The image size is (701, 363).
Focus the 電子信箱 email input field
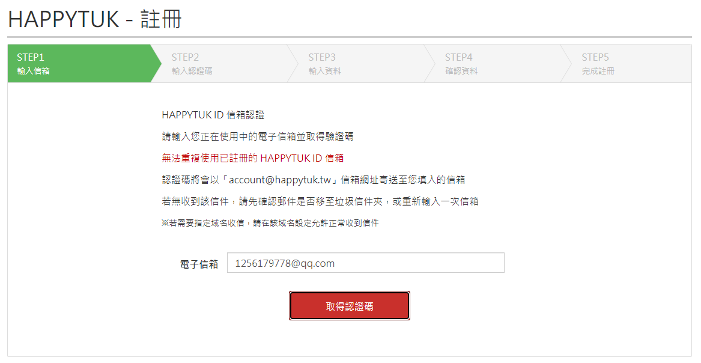point(366,263)
